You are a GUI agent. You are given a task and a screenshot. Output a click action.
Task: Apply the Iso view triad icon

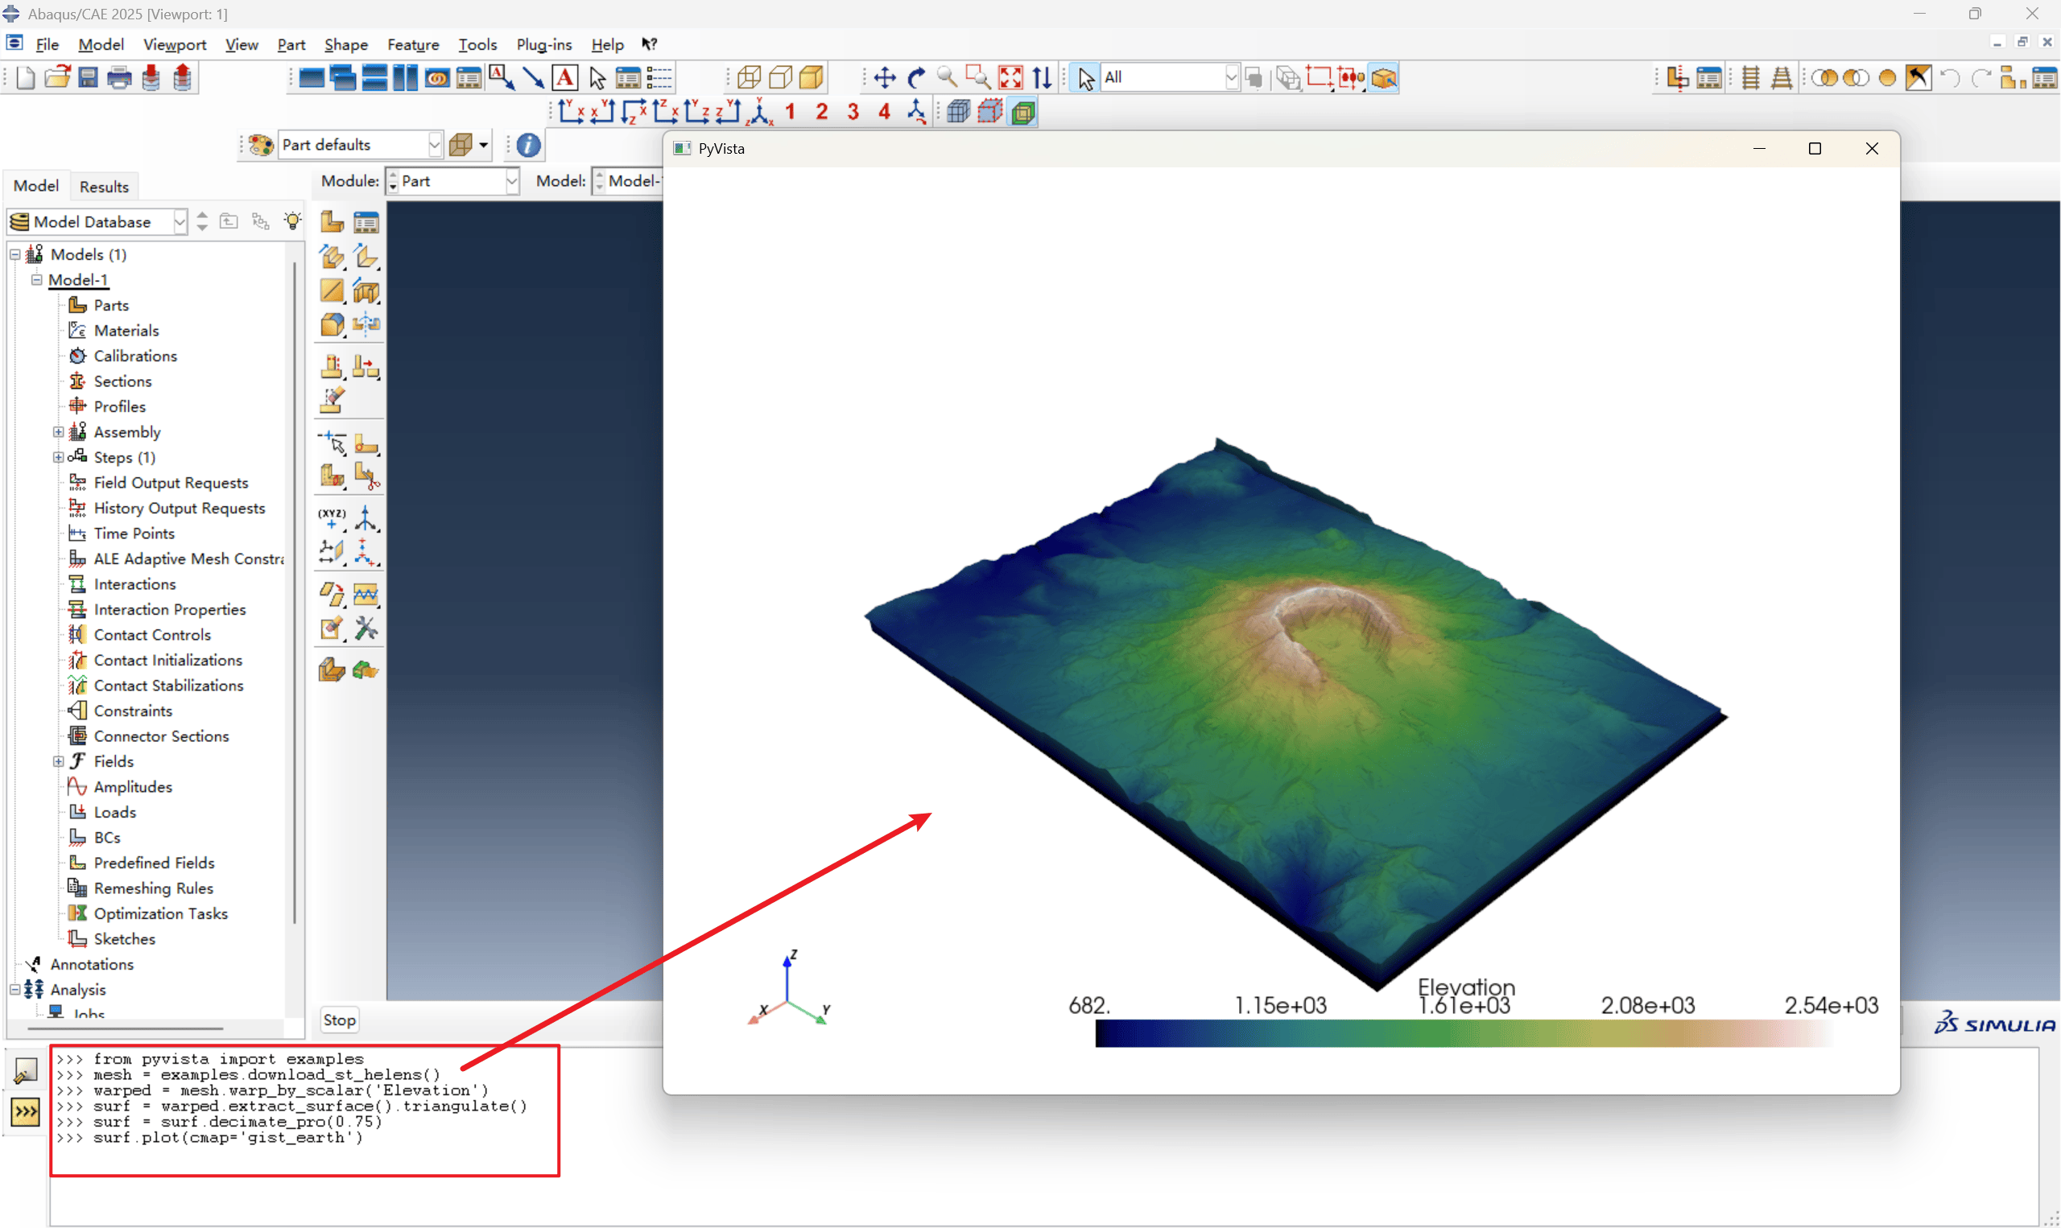coord(760,112)
